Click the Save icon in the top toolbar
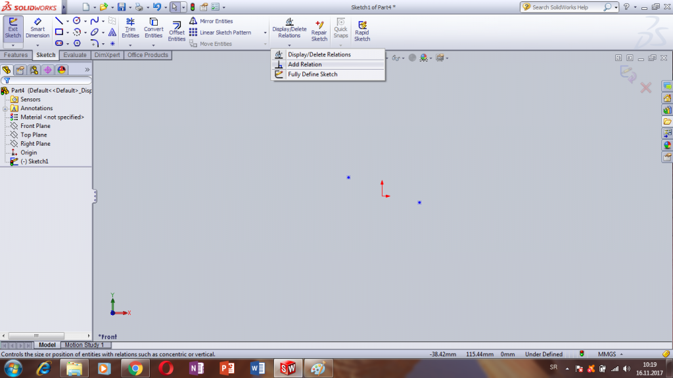673x378 pixels. pos(122,7)
